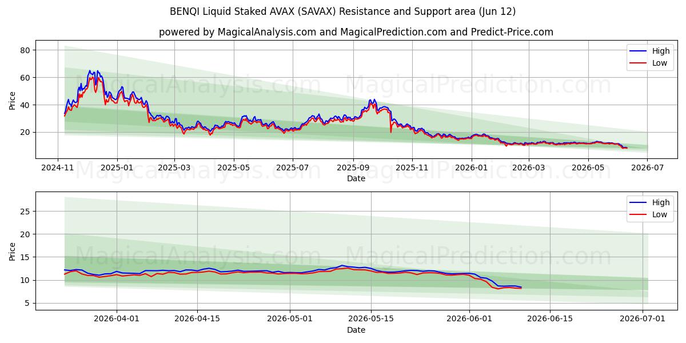
Task: Click the '25' price tick on bottom chart
Action: pyautogui.click(x=25, y=212)
